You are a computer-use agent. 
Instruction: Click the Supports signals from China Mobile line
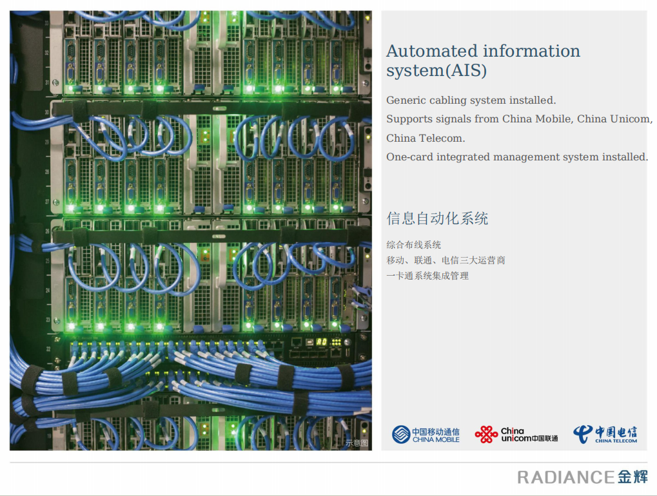click(x=519, y=119)
